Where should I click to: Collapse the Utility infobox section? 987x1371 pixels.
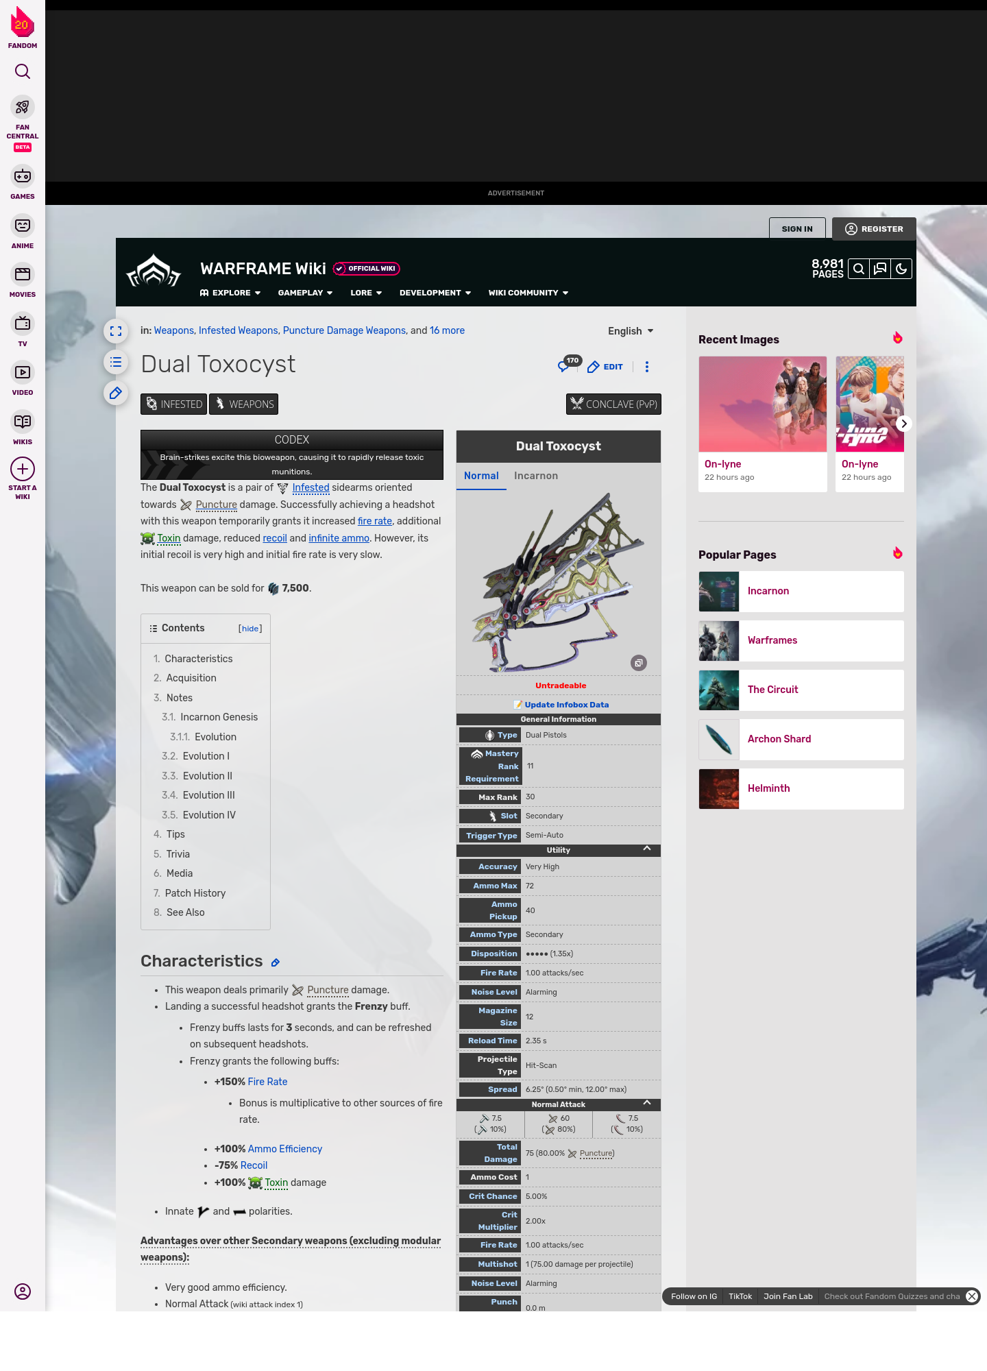tap(647, 849)
